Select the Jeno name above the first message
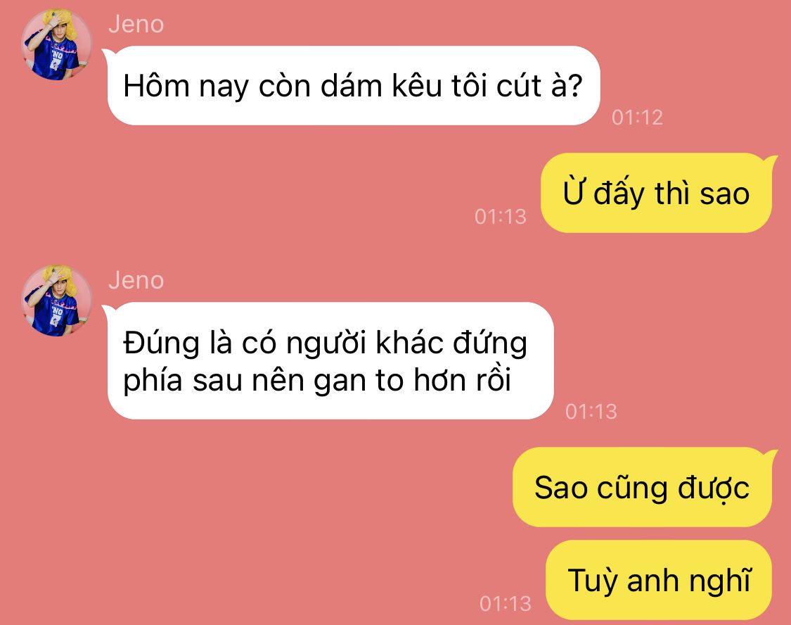The width and height of the screenshot is (791, 625). pyautogui.click(x=136, y=24)
